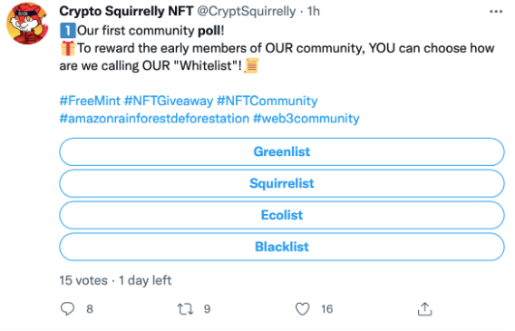Open the Crypto Squirrelly NFT display name
Image resolution: width=515 pixels, height=331 pixels.
click(126, 11)
